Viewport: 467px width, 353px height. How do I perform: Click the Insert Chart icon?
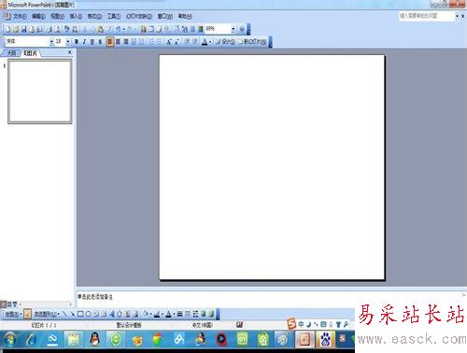point(144,29)
